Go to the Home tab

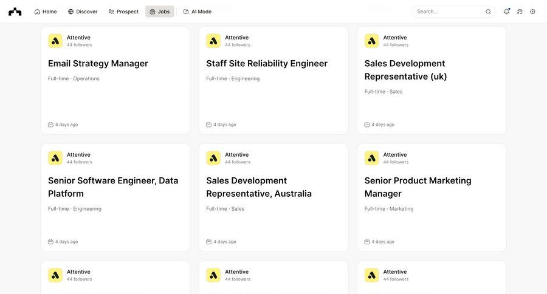(46, 12)
